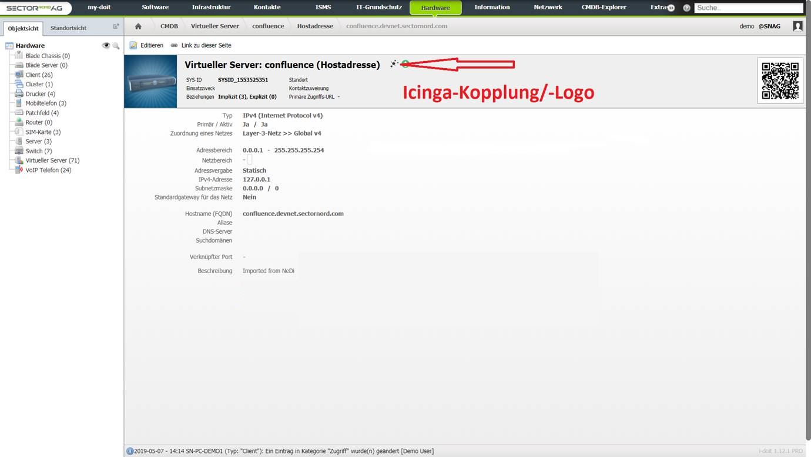
Task: Click the Edit pencil icon
Action: pos(133,45)
